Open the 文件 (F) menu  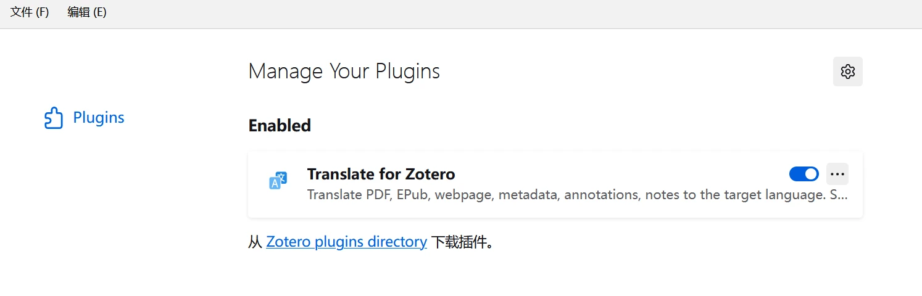30,12
